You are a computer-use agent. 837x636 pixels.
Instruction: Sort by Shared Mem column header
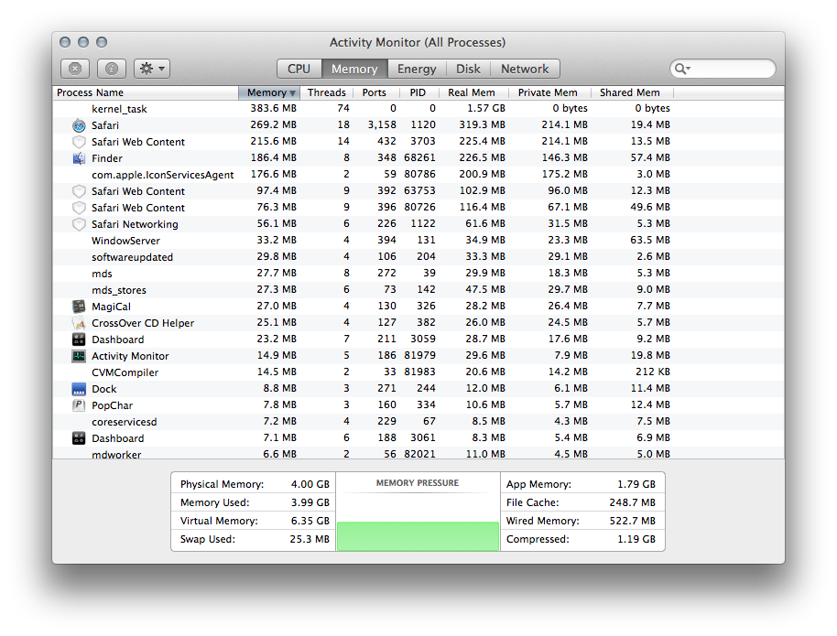click(630, 92)
